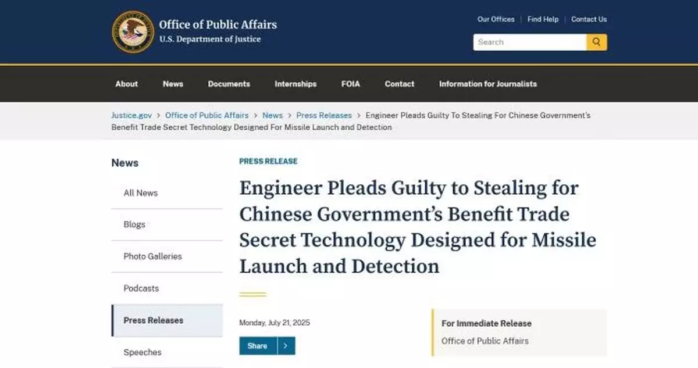698x368 pixels.
Task: Select the News navigation item
Action: [x=172, y=84]
